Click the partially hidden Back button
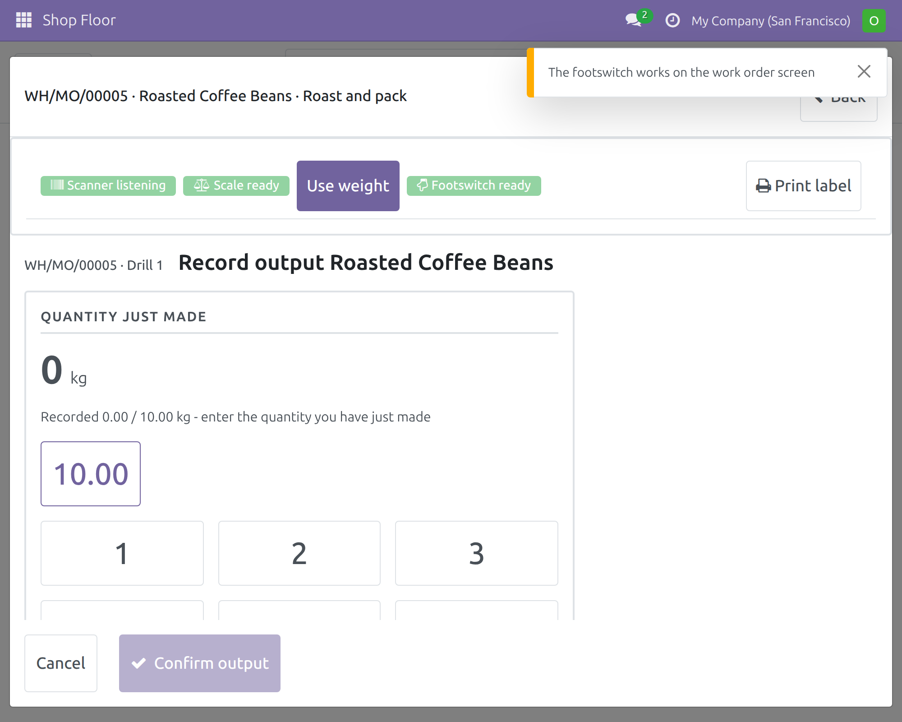The width and height of the screenshot is (902, 722). click(838, 108)
